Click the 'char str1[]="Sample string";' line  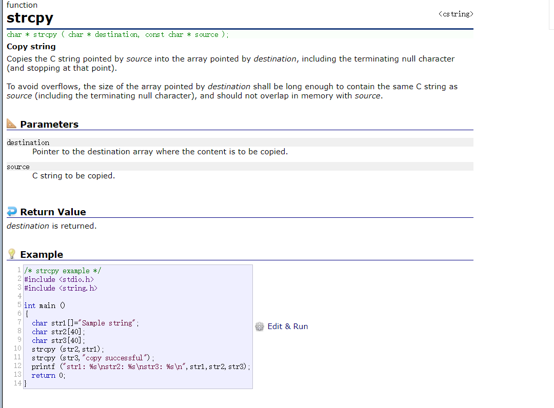point(85,323)
